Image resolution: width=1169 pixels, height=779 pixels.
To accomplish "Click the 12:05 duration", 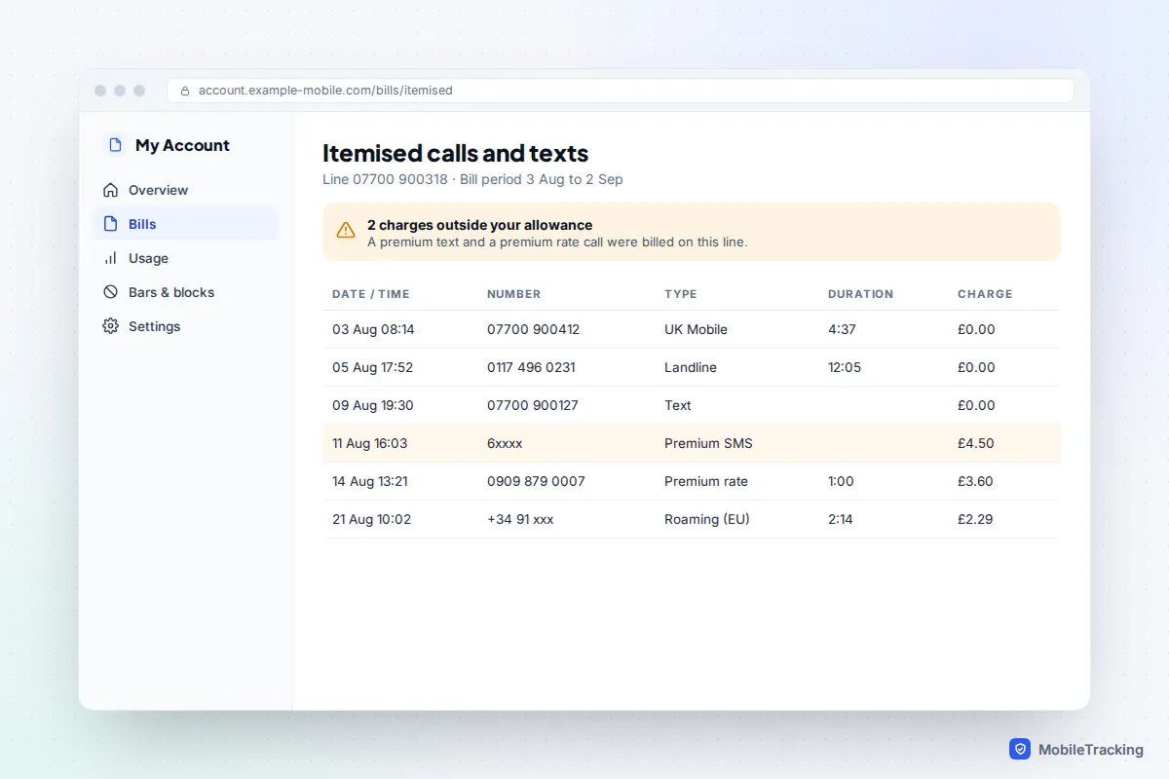I will [845, 367].
